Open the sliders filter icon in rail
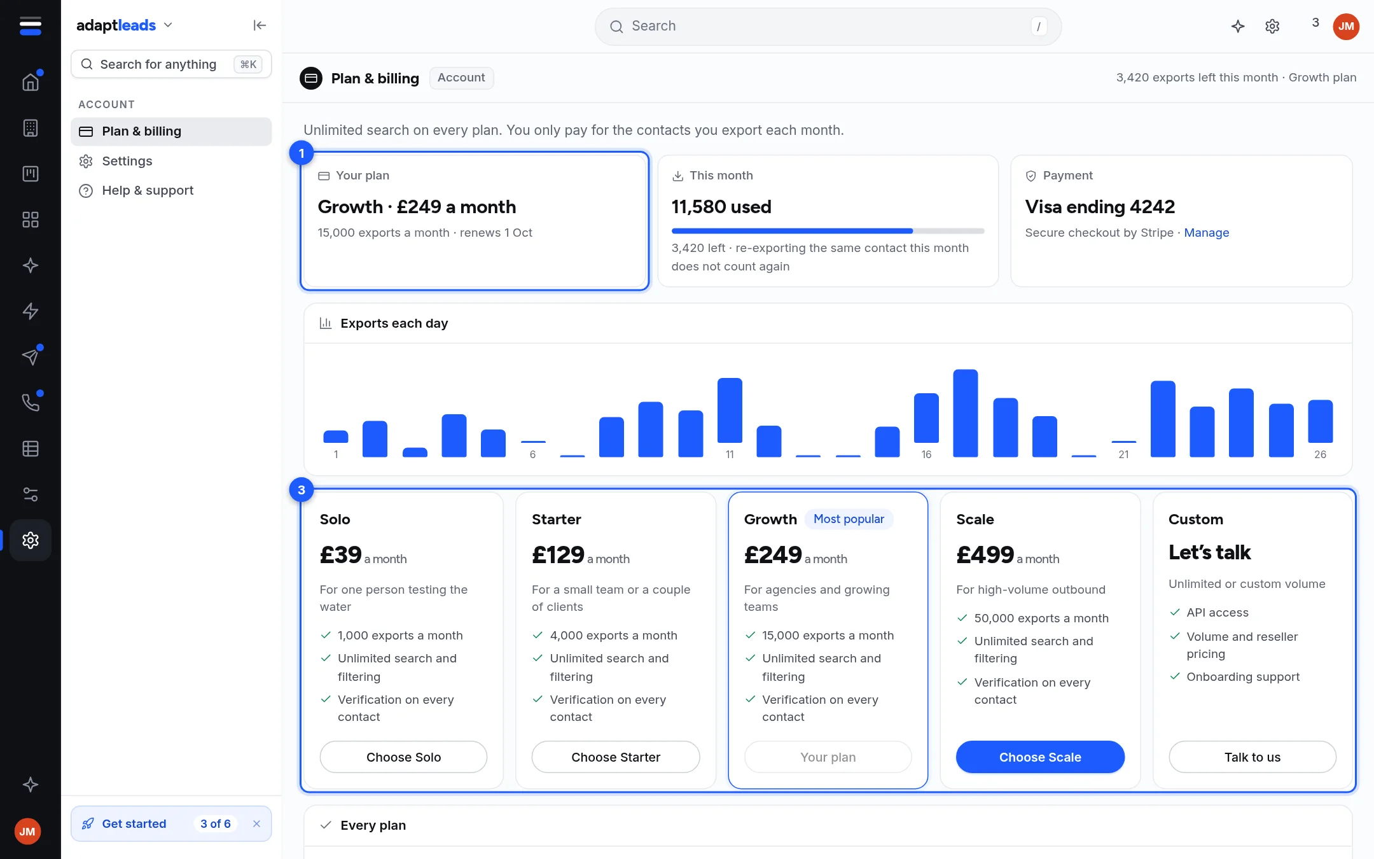This screenshot has width=1374, height=859. pos(31,494)
